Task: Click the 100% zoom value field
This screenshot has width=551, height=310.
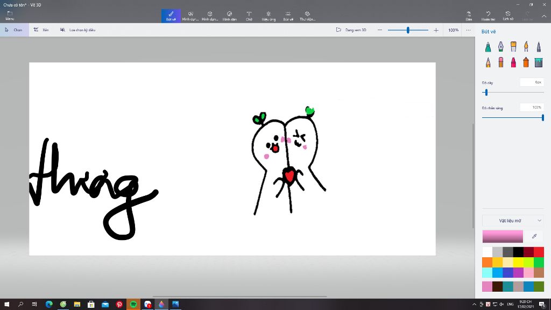Action: click(453, 30)
